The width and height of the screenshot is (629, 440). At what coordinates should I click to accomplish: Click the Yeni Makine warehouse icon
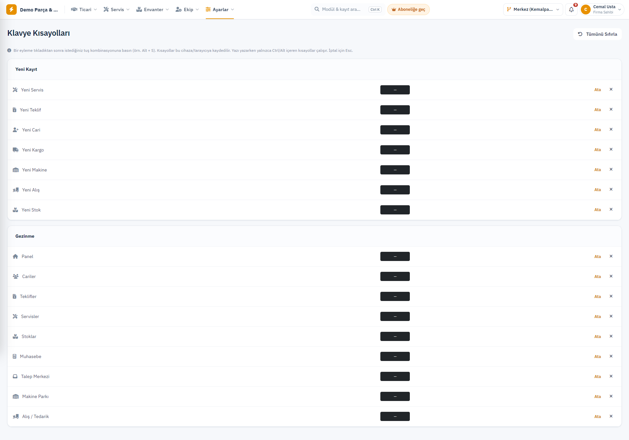(x=15, y=170)
